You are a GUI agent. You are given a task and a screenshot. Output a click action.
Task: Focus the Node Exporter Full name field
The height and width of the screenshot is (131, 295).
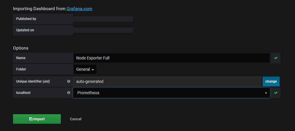pos(171,58)
